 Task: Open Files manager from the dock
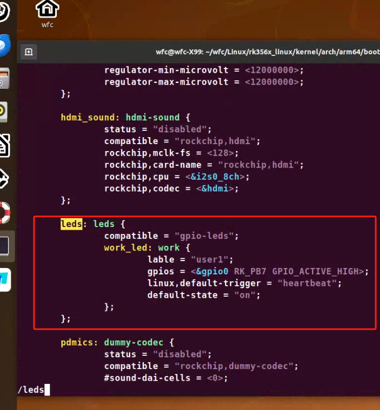coord(5,79)
